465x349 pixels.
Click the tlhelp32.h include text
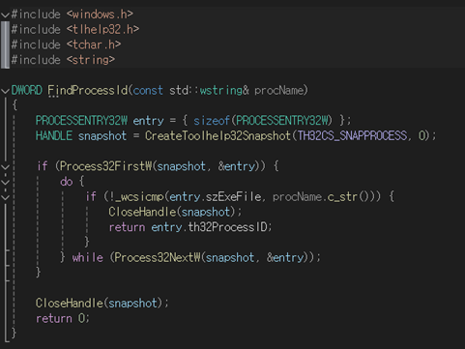(102, 29)
